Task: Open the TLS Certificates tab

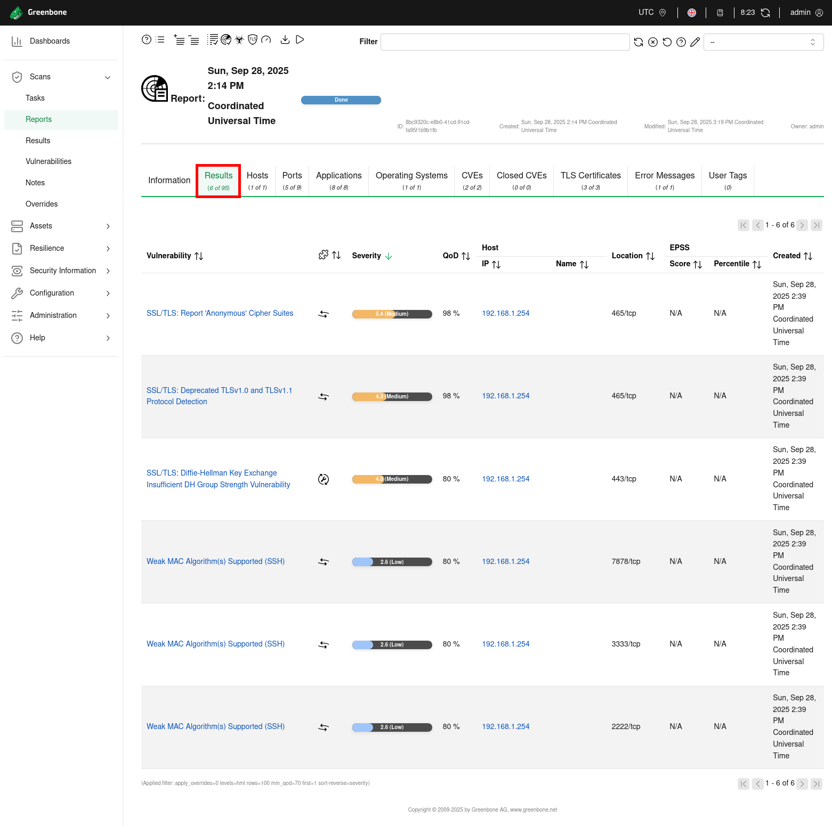Action: tap(590, 181)
